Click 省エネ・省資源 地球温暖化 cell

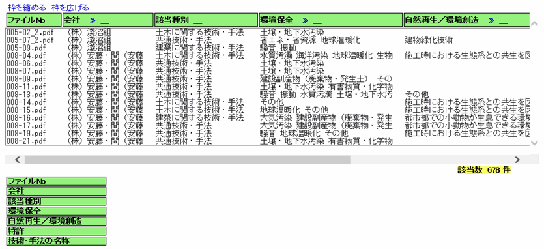[x=310, y=40]
